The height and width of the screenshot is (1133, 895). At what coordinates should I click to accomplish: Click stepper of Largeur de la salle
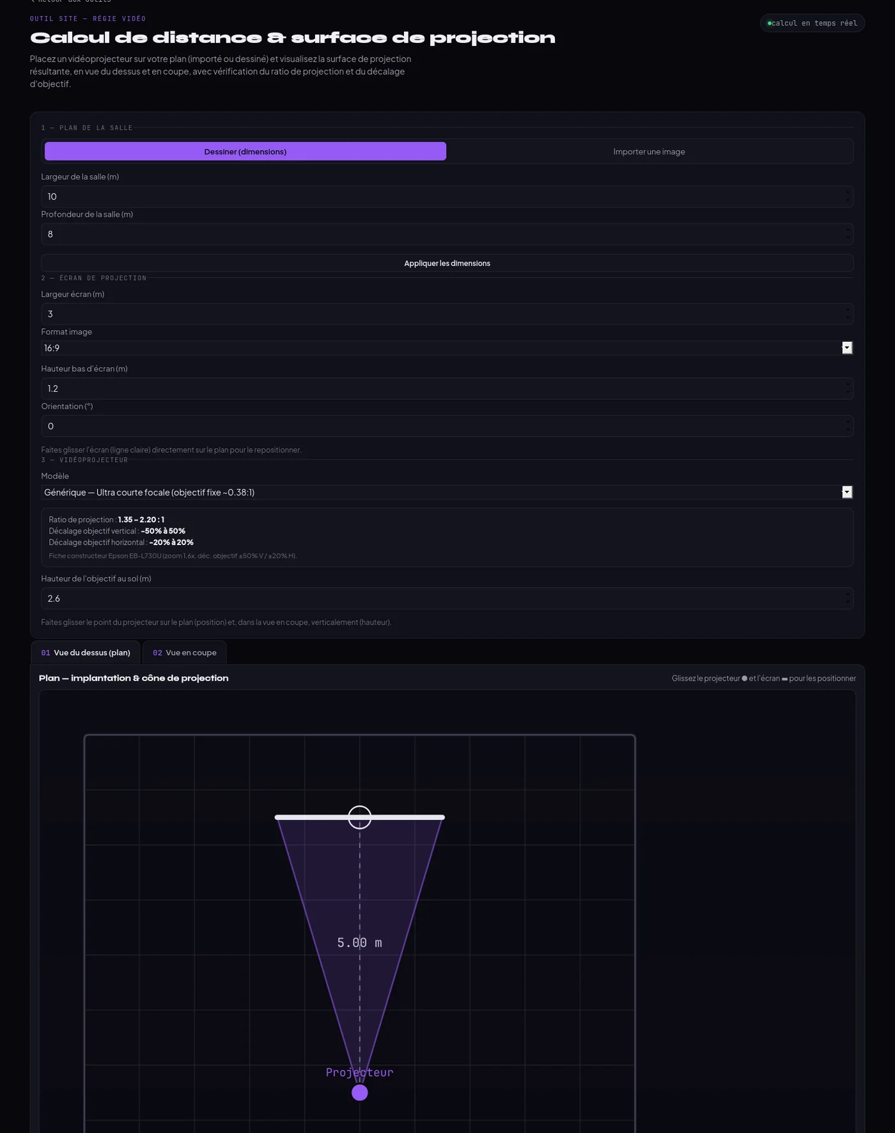coord(848,196)
